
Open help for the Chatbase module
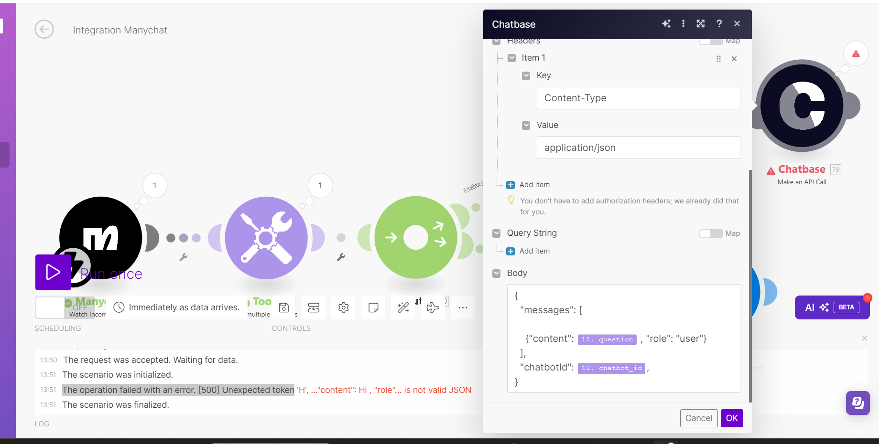click(719, 24)
